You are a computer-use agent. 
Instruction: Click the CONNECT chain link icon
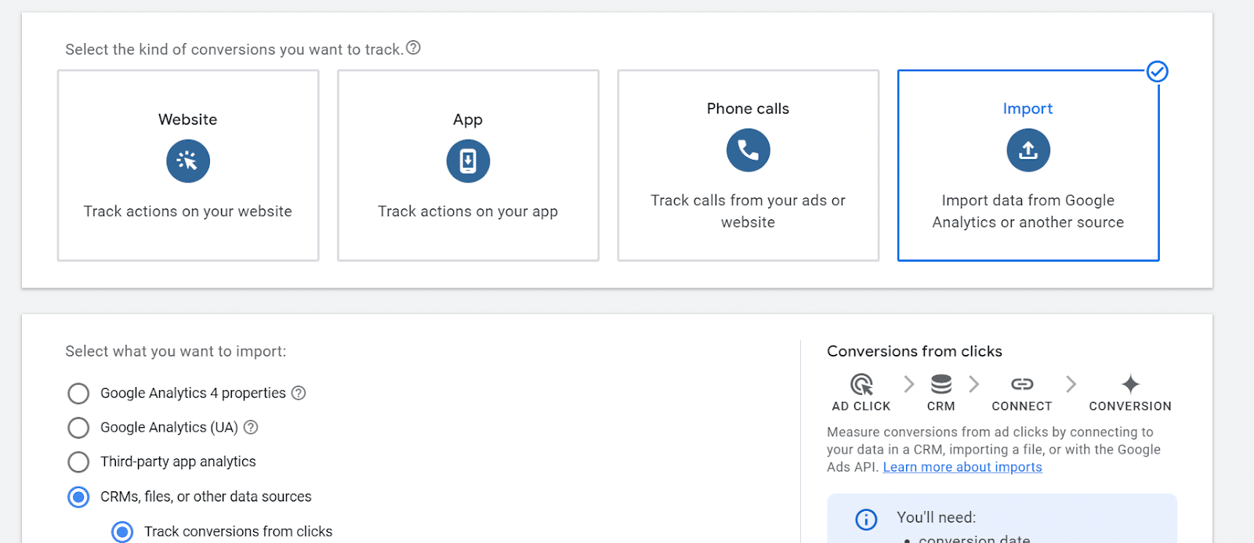click(x=1022, y=384)
